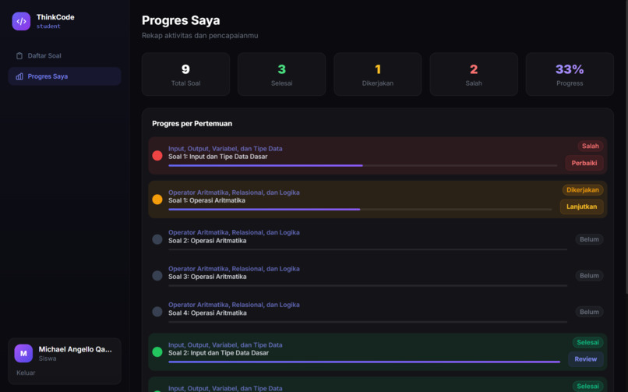This screenshot has width=628, height=392.
Task: Click text 'Soal 4: Operasi Aritmatika'
Action: 207,313
